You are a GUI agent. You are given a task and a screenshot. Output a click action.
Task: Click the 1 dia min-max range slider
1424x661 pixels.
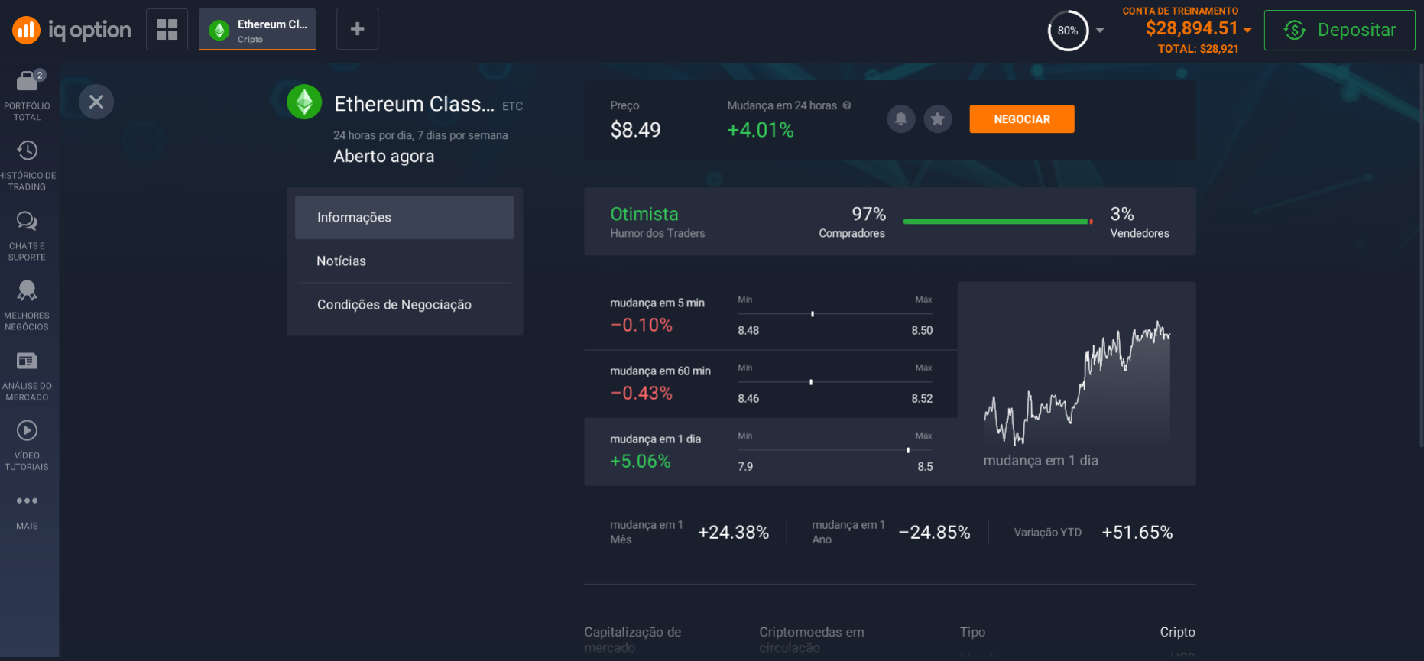pyautogui.click(x=835, y=450)
